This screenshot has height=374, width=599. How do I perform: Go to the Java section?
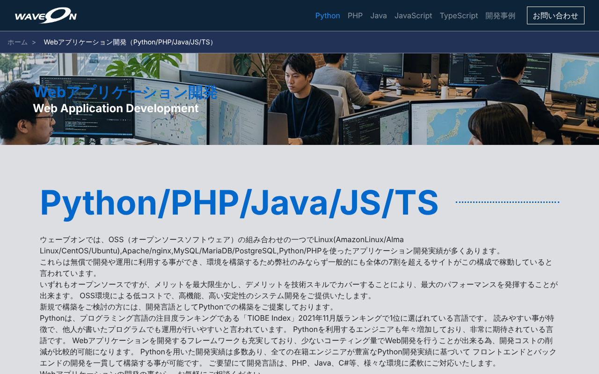pos(379,15)
